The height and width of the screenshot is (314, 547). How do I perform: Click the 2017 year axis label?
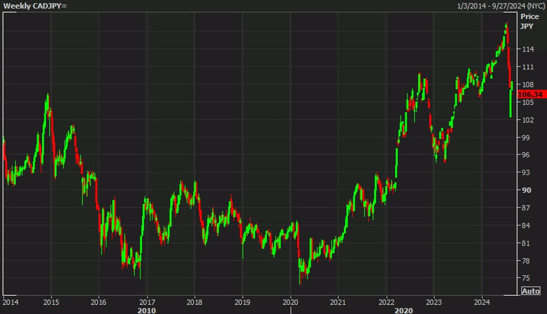pyautogui.click(x=147, y=302)
